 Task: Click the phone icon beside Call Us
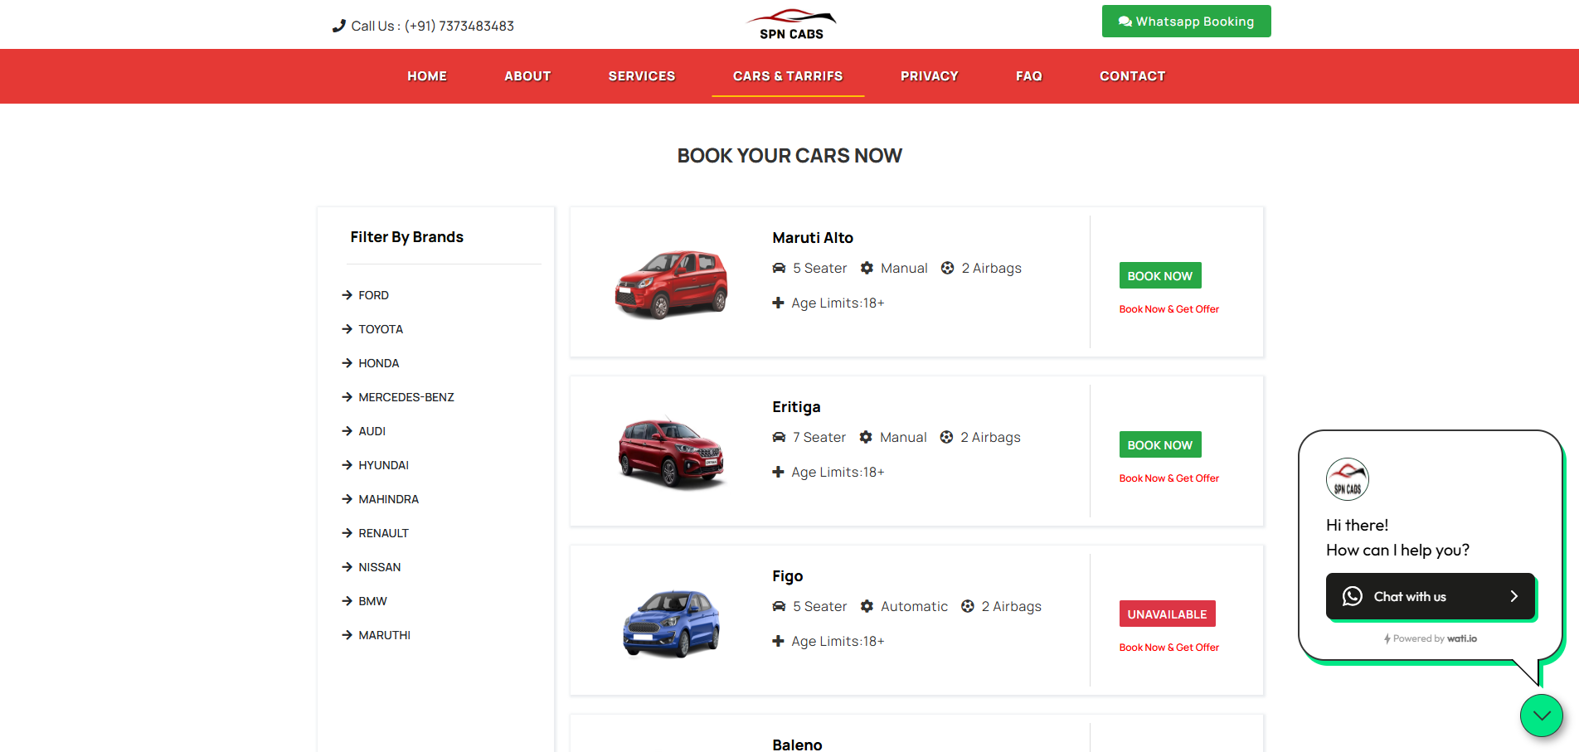pos(338,26)
